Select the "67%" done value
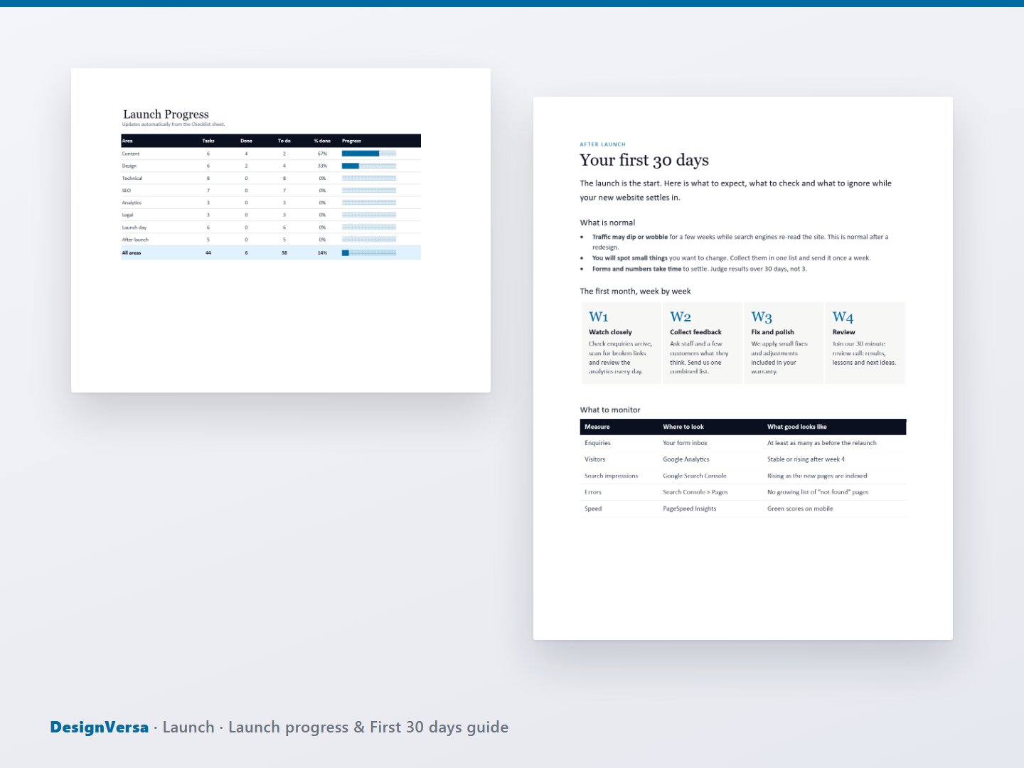The image size is (1024, 768). tap(322, 154)
